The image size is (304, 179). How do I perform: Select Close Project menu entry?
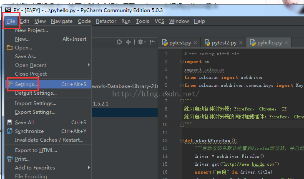(x=48, y=74)
